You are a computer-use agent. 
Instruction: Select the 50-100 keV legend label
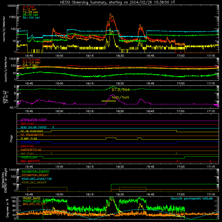click(x=31, y=18)
